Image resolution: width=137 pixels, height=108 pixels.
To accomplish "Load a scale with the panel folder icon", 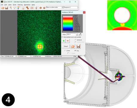I will pyautogui.click(x=73, y=46).
